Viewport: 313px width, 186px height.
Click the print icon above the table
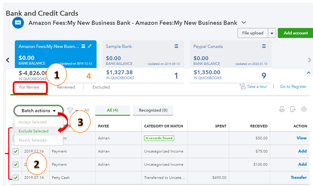tap(282, 109)
